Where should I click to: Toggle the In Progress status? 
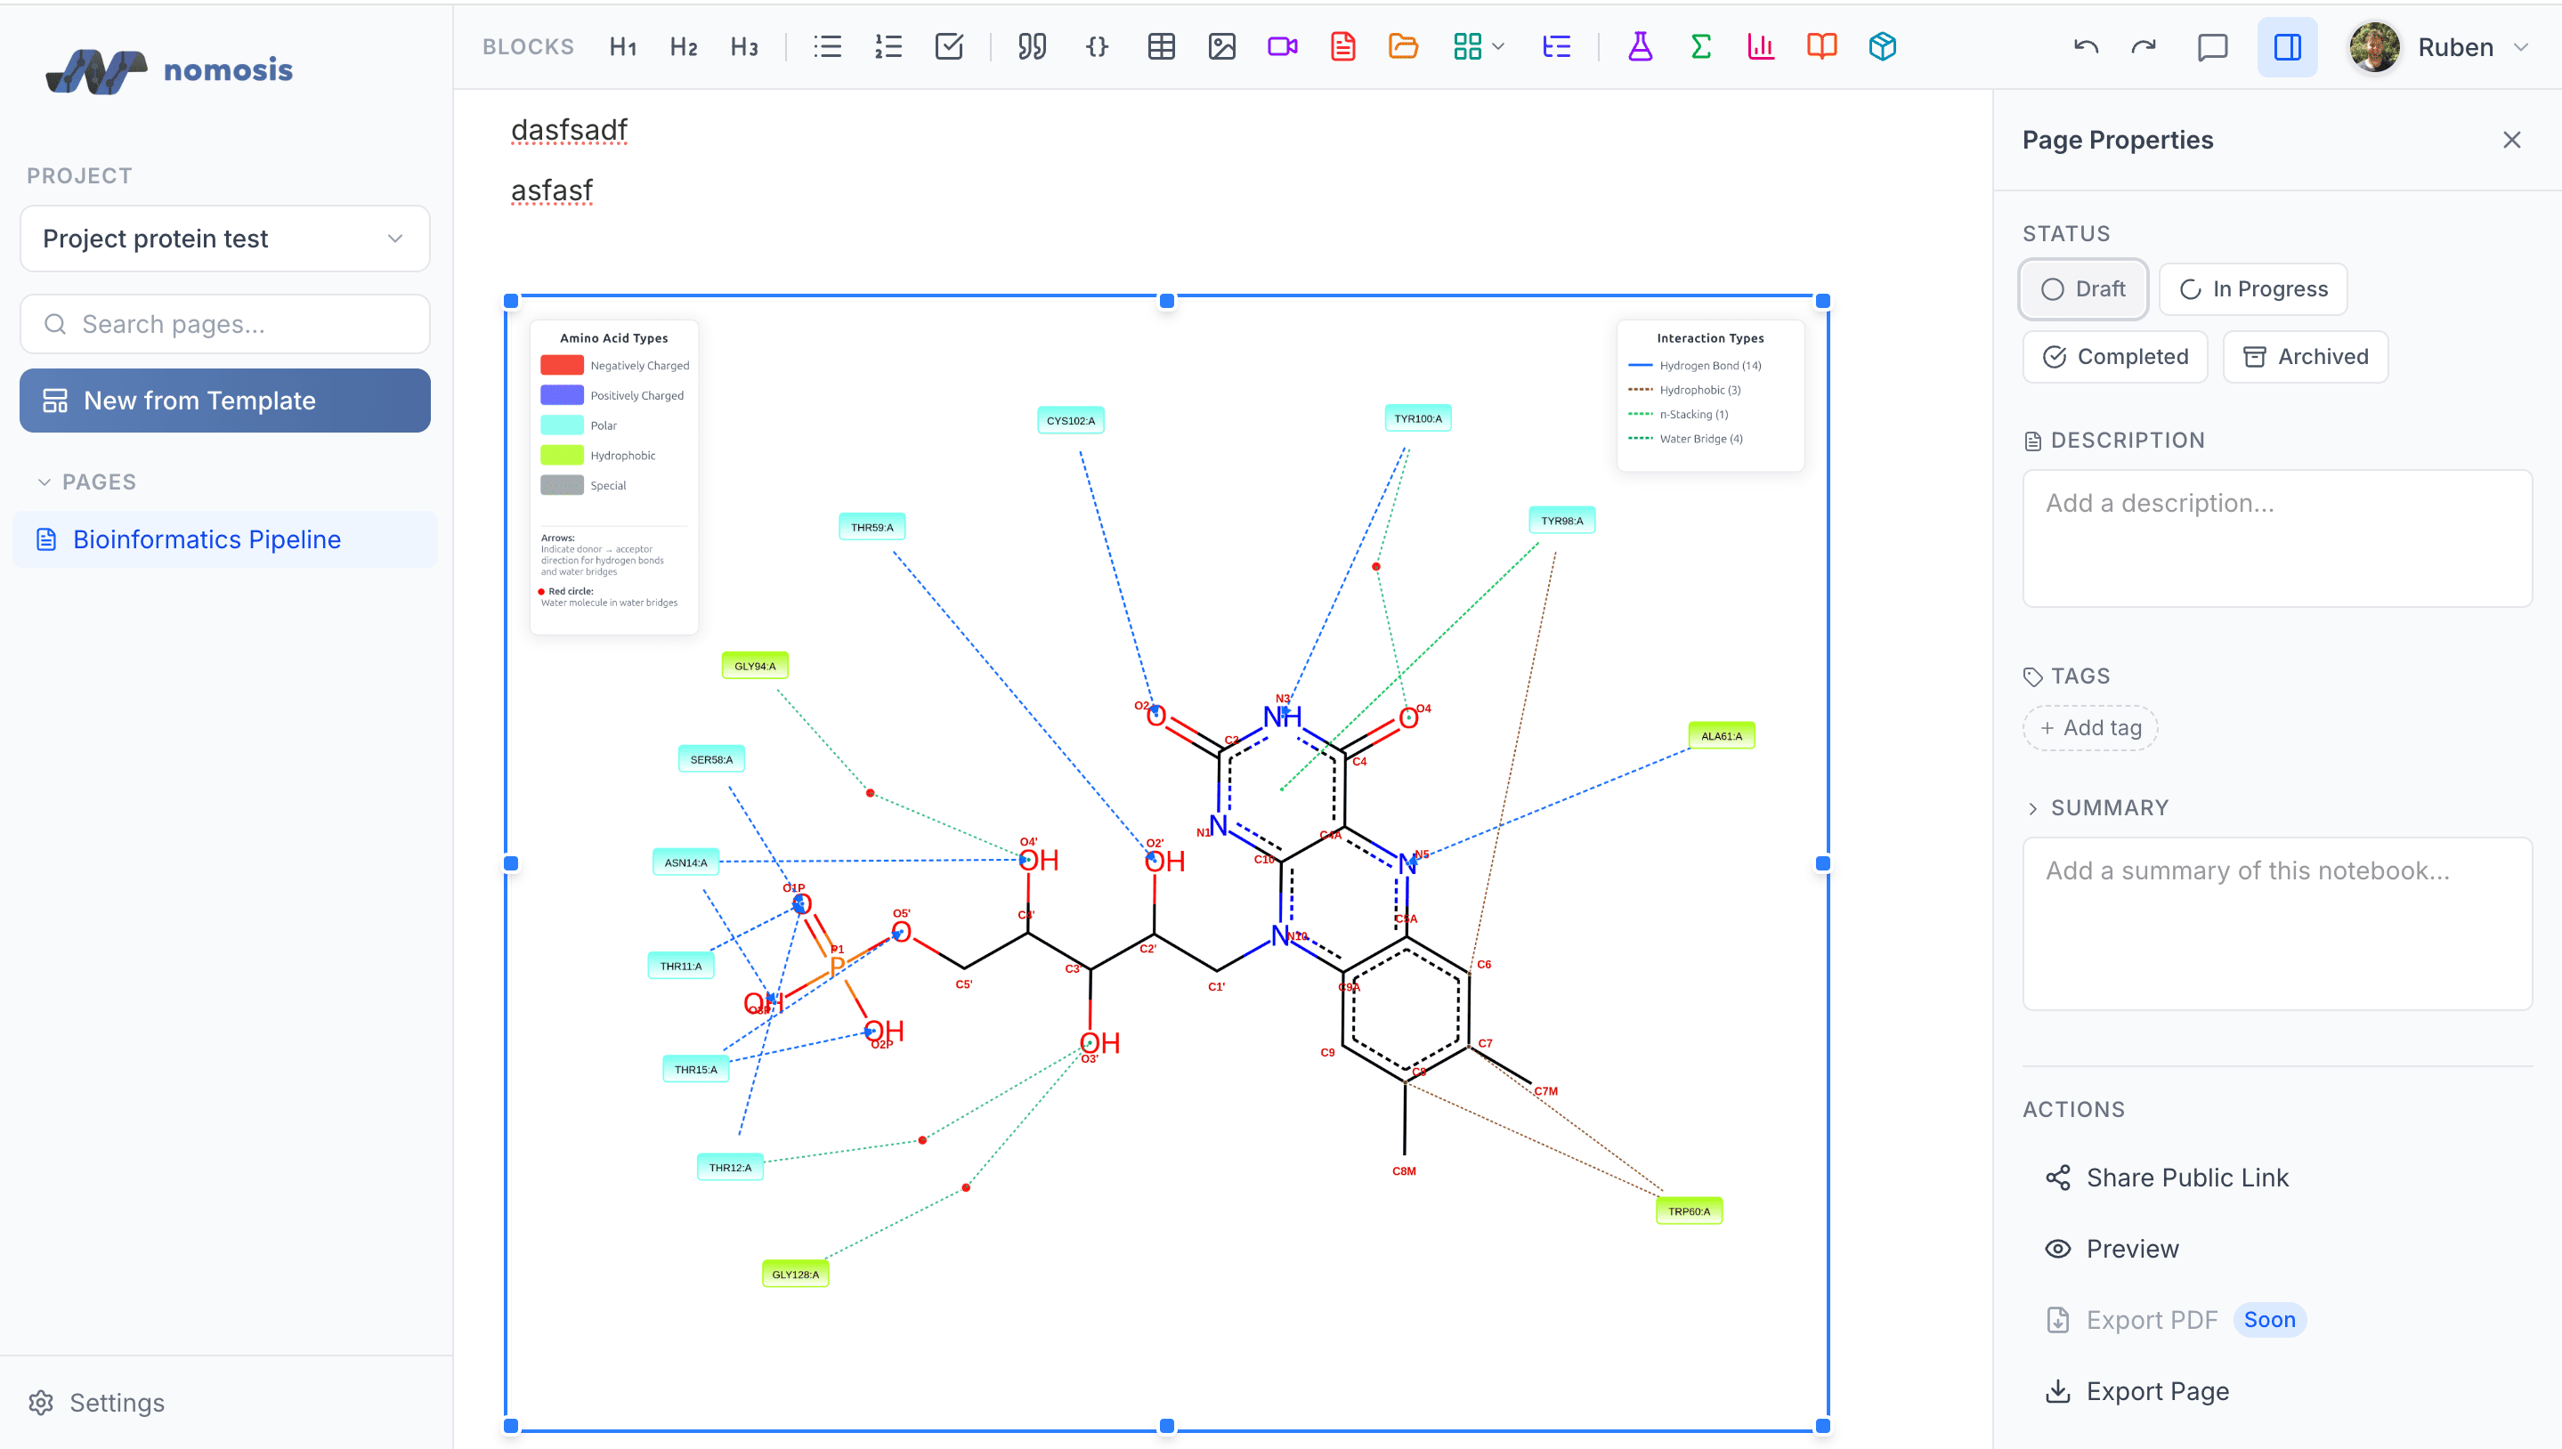pos(2252,288)
